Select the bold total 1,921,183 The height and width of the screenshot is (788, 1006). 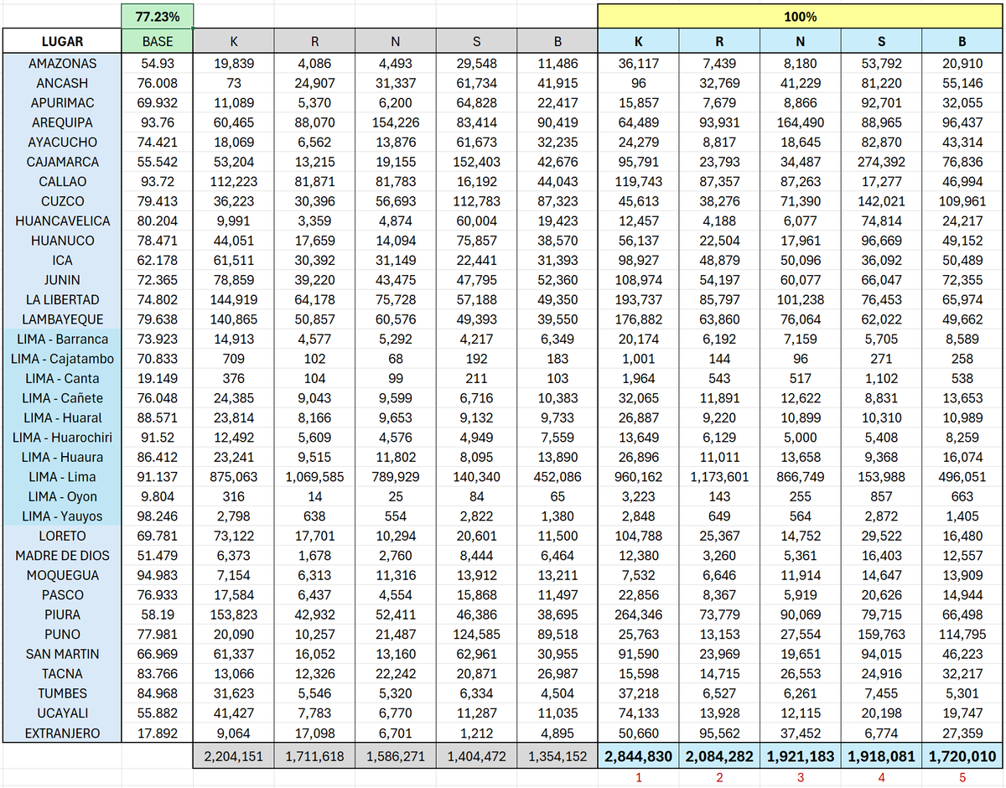point(801,756)
